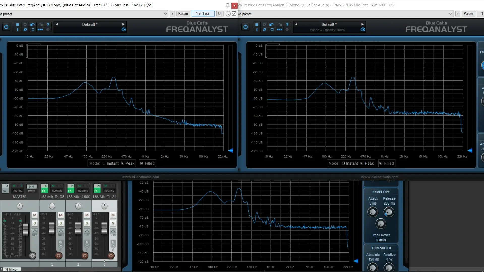Image resolution: width=484 pixels, height=272 pixels.
Task: Mute the master track
Action: pos(35,215)
